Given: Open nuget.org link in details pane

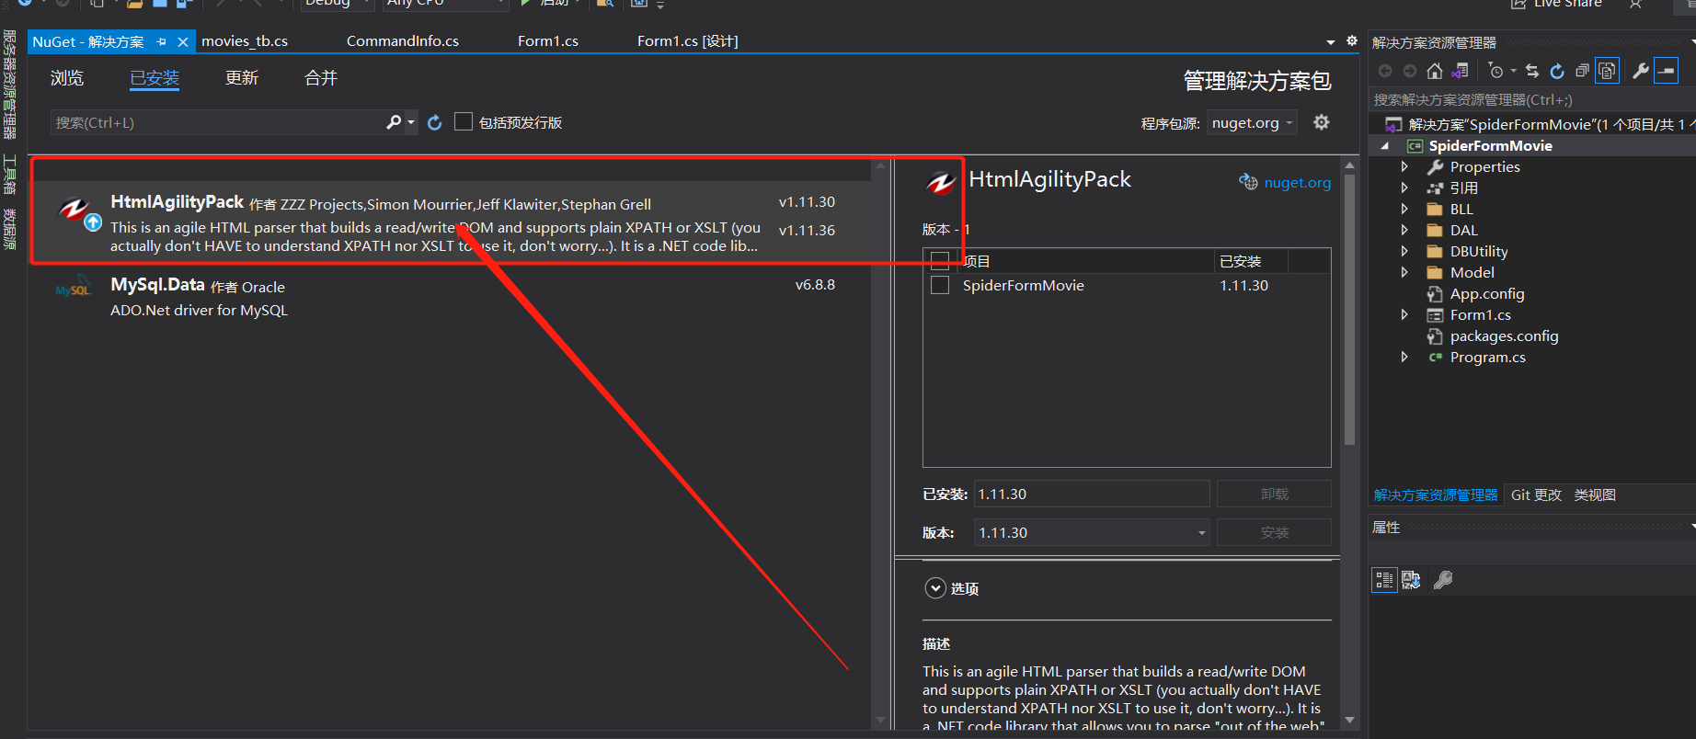Looking at the screenshot, I should coord(1297,182).
